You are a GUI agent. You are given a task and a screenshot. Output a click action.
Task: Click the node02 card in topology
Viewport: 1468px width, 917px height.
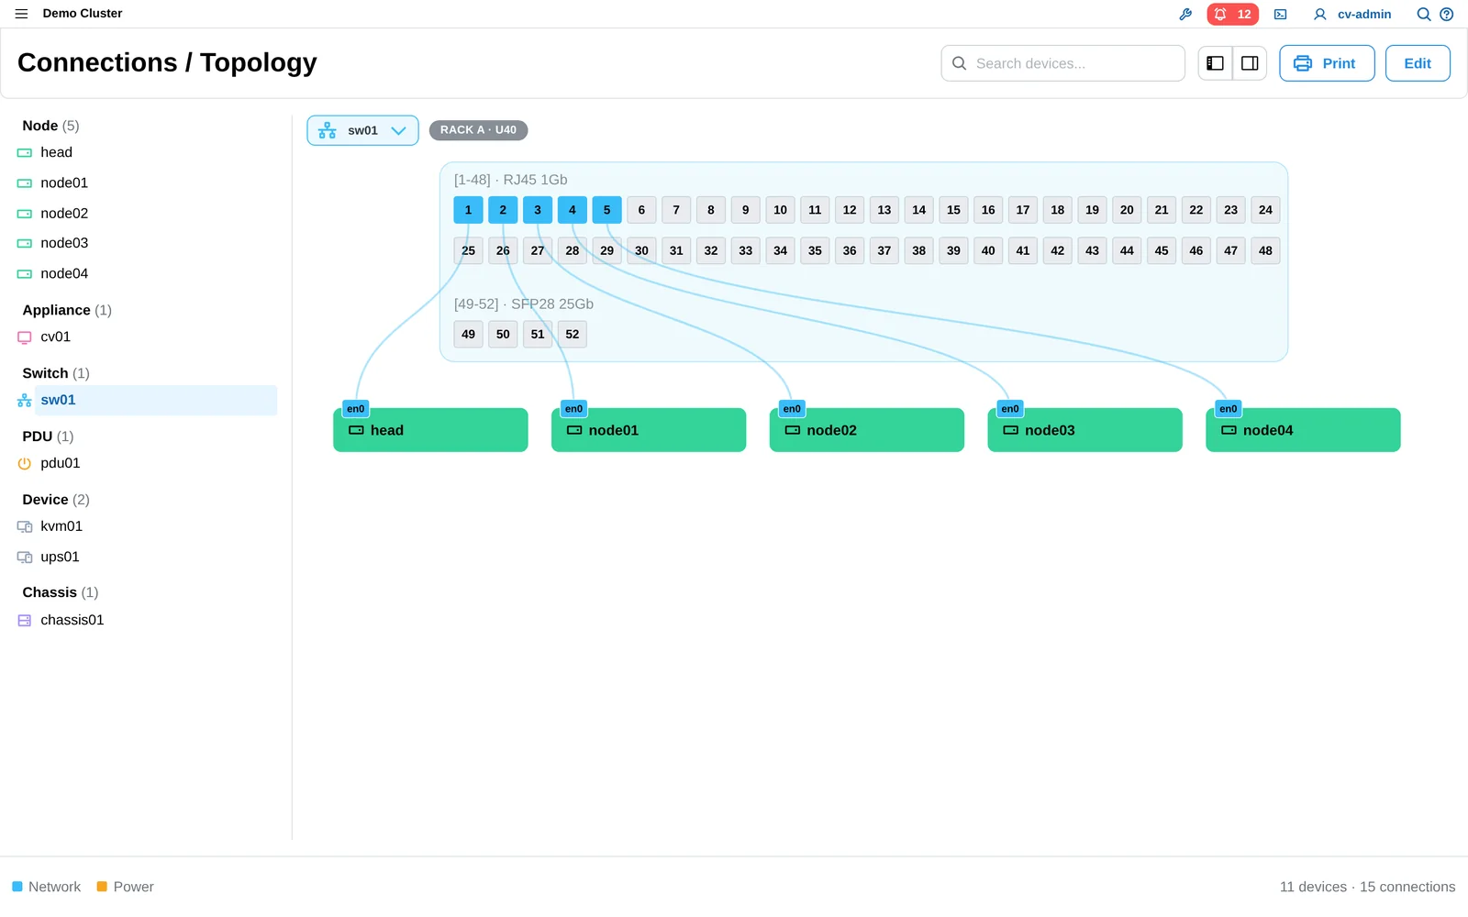pos(867,430)
